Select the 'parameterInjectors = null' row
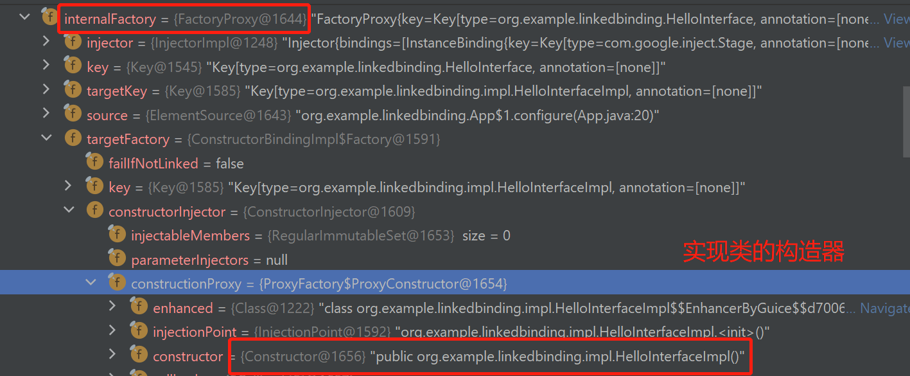Image resolution: width=910 pixels, height=376 pixels. point(209,260)
